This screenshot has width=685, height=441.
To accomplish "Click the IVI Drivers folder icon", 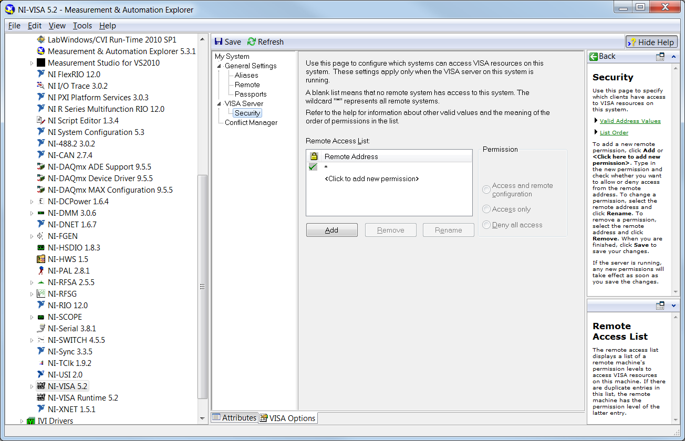I will pos(30,421).
